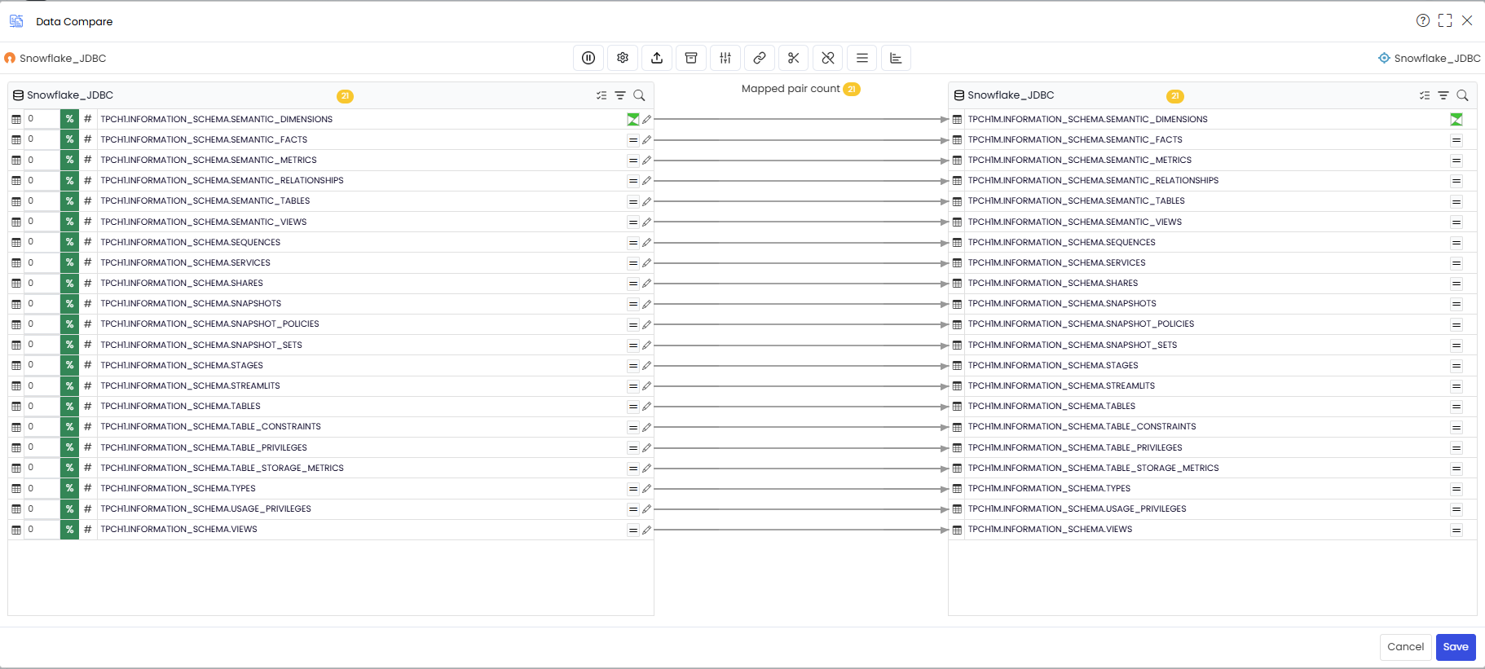This screenshot has width=1485, height=669.
Task: Click the archive box toolbar icon
Action: click(691, 58)
